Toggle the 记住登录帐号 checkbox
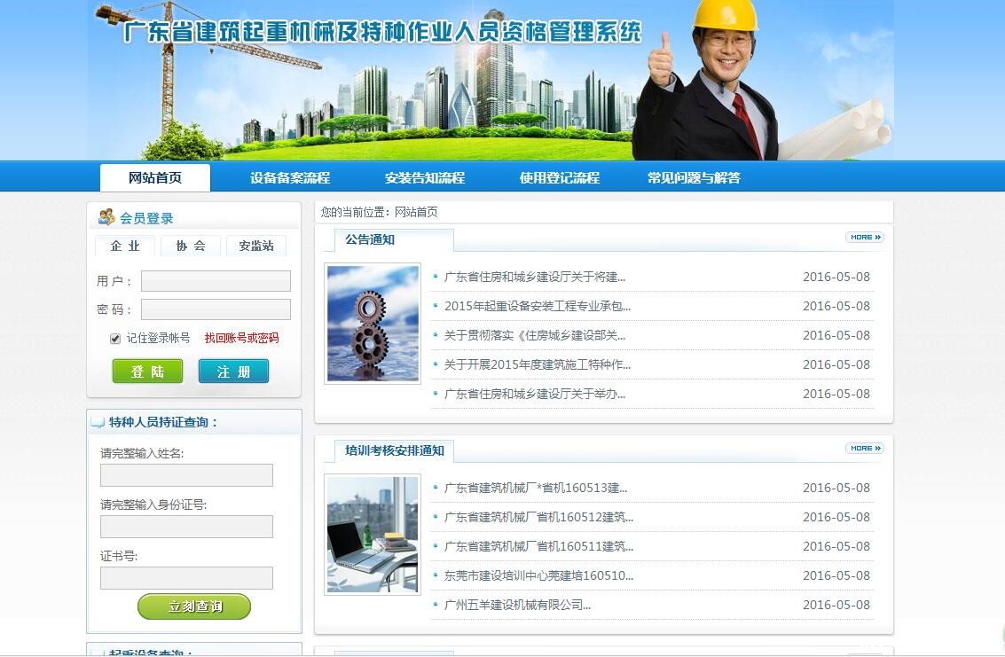This screenshot has height=657, width=1005. click(115, 339)
